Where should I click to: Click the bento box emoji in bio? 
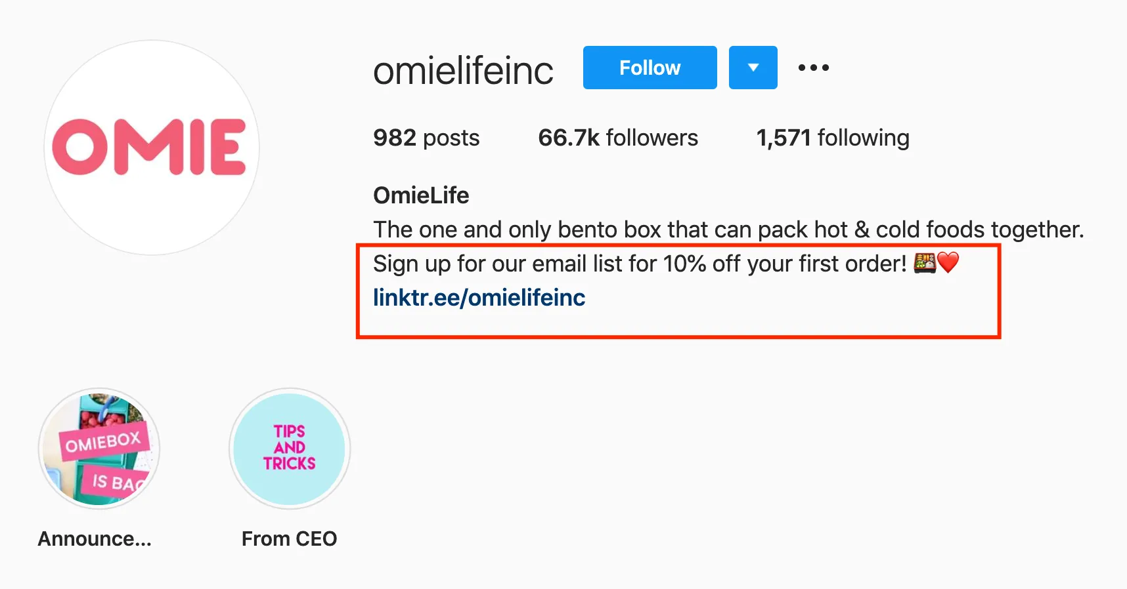point(924,263)
